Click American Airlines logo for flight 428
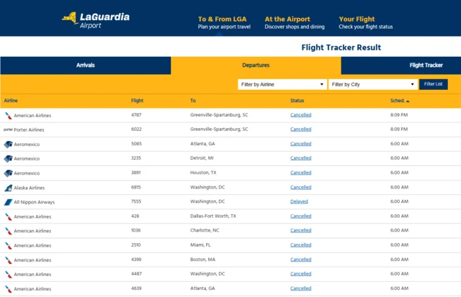 (9, 217)
